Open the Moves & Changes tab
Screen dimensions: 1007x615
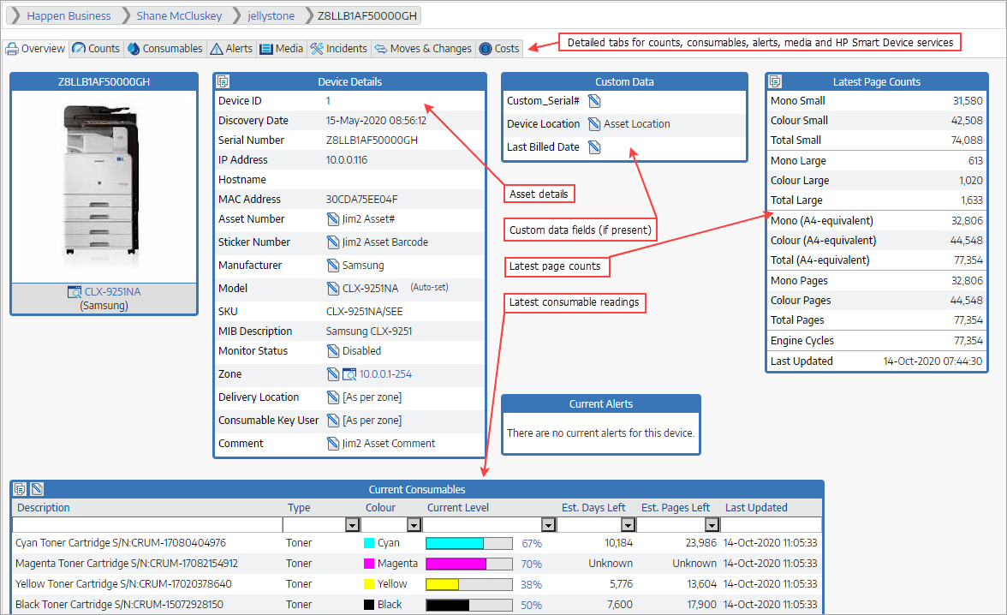pos(423,49)
